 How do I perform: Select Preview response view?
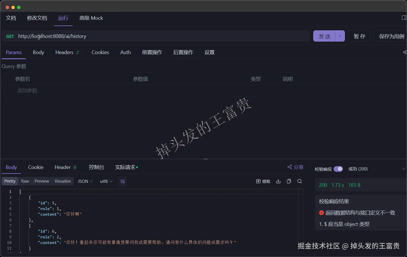click(42, 181)
